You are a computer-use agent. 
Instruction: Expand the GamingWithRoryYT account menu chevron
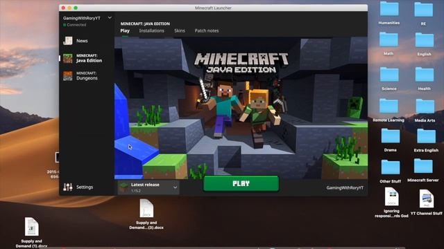click(110, 18)
